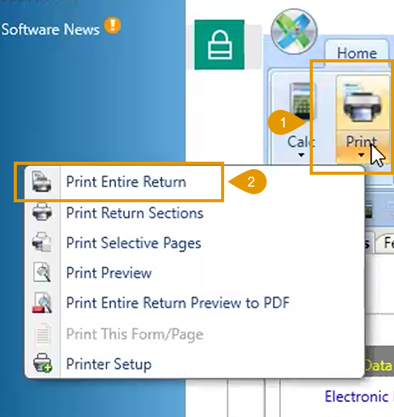Click the round application logo orb
The height and width of the screenshot is (417, 394).
pyautogui.click(x=294, y=32)
